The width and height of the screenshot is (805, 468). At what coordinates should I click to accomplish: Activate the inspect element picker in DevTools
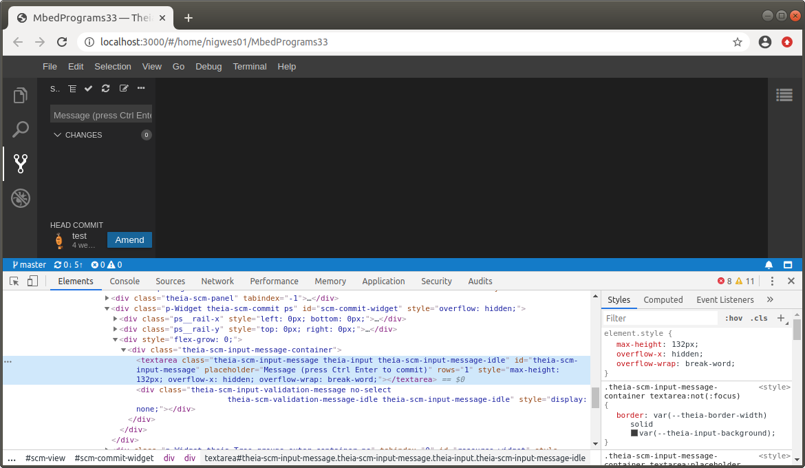12,281
